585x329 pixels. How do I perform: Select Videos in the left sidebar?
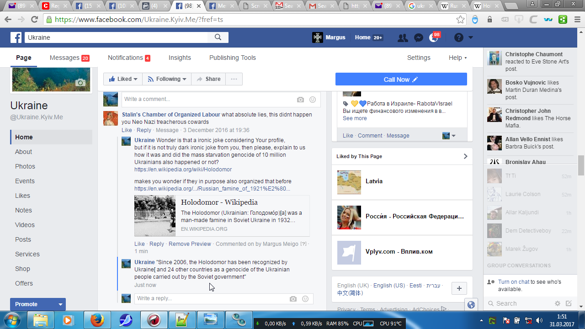(25, 225)
